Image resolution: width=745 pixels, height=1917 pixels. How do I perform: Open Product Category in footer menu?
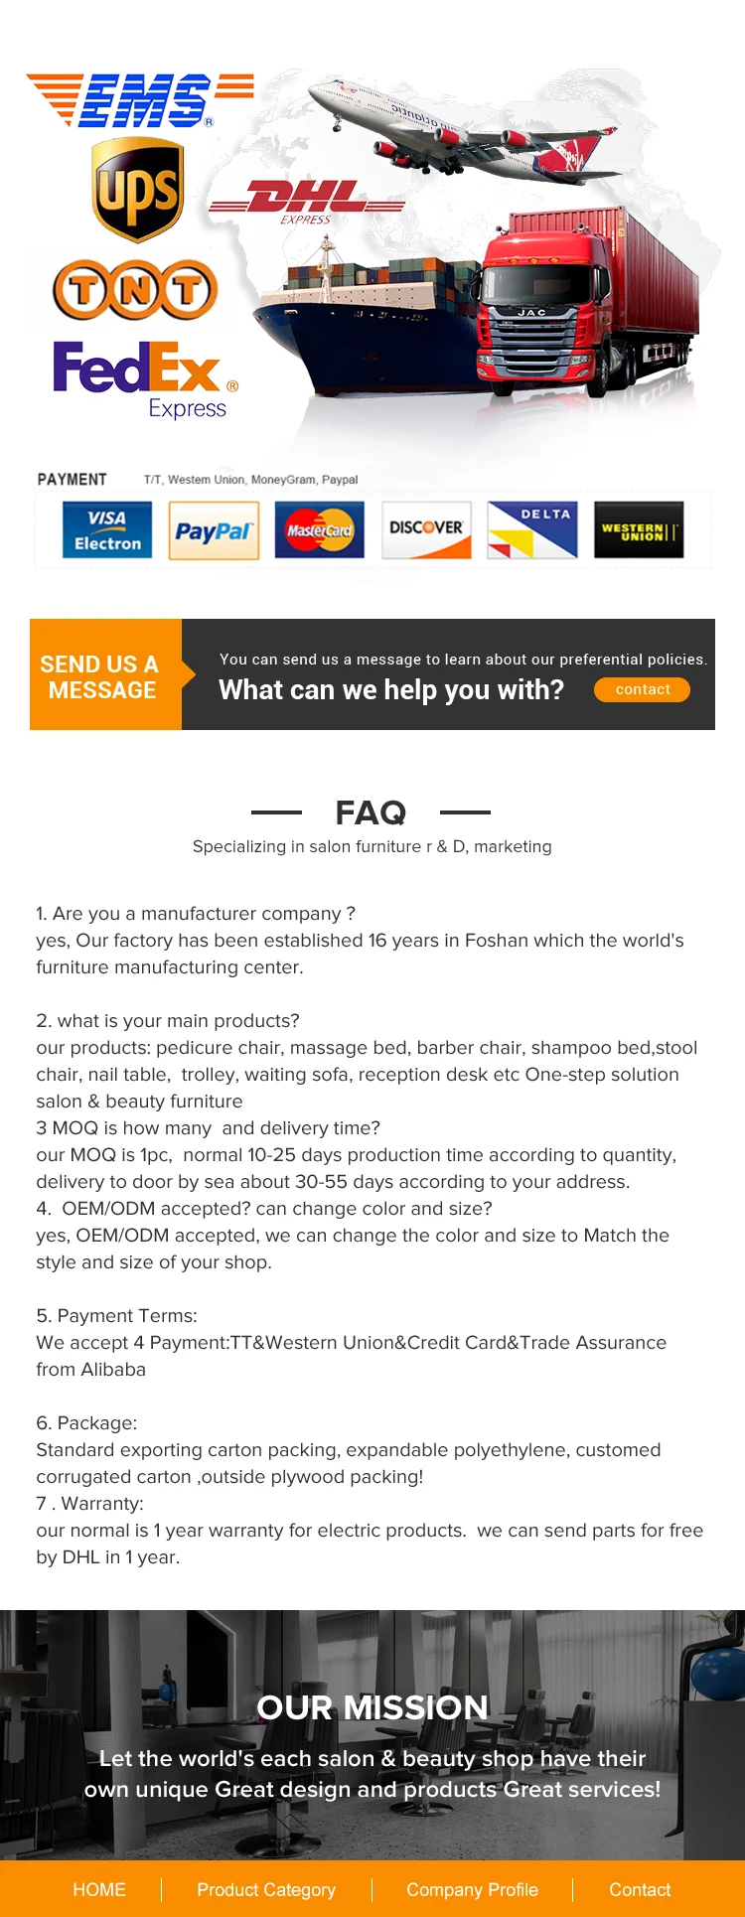coord(266,1889)
